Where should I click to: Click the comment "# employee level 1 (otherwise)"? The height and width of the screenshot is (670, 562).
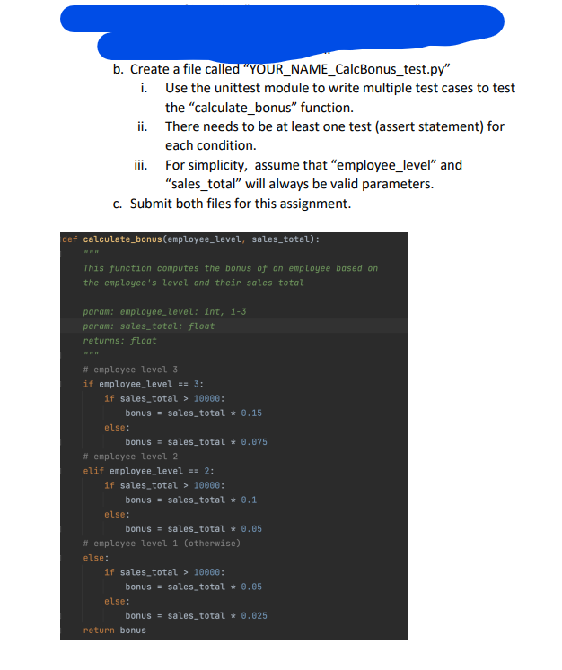[162, 544]
